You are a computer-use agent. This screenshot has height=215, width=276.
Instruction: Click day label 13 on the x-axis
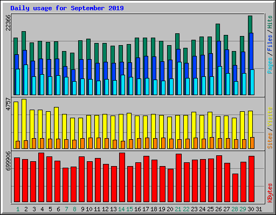click(113, 209)
